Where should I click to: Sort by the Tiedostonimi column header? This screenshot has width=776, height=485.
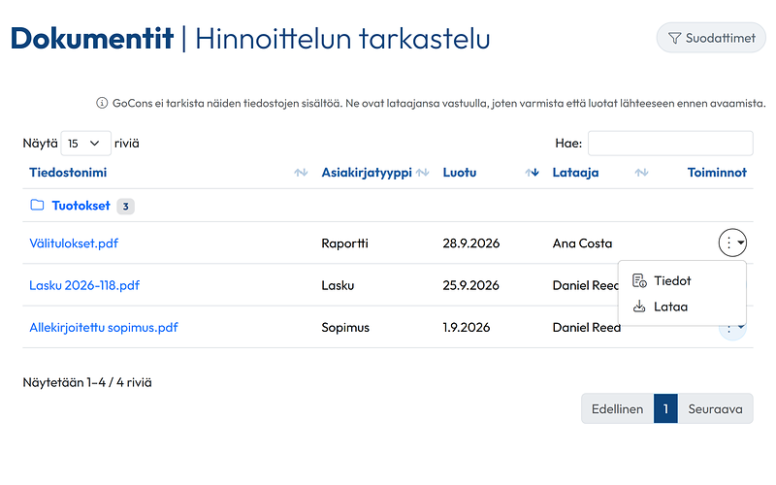click(68, 173)
